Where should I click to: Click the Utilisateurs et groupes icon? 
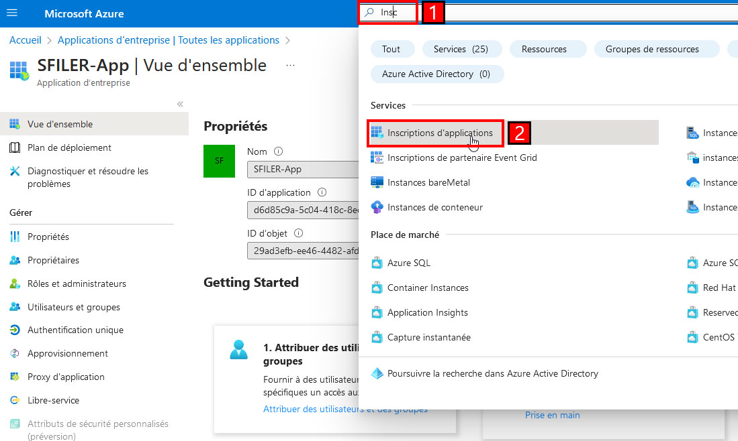15,307
